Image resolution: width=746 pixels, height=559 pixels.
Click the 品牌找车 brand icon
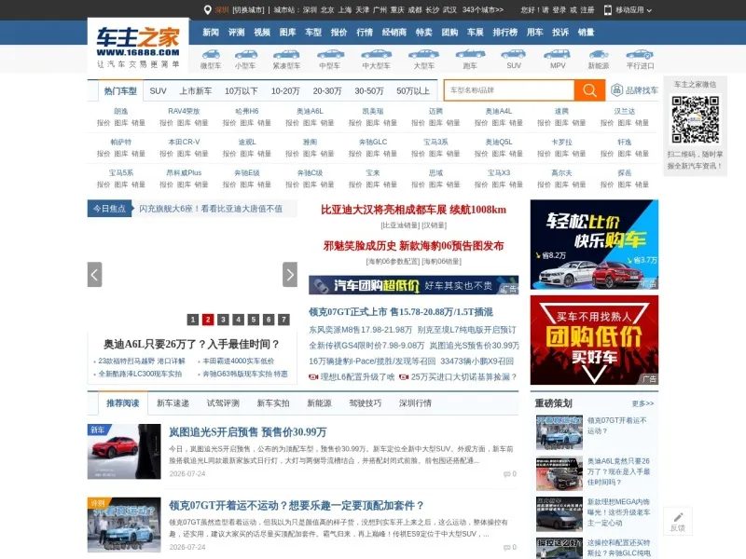pyautogui.click(x=617, y=89)
